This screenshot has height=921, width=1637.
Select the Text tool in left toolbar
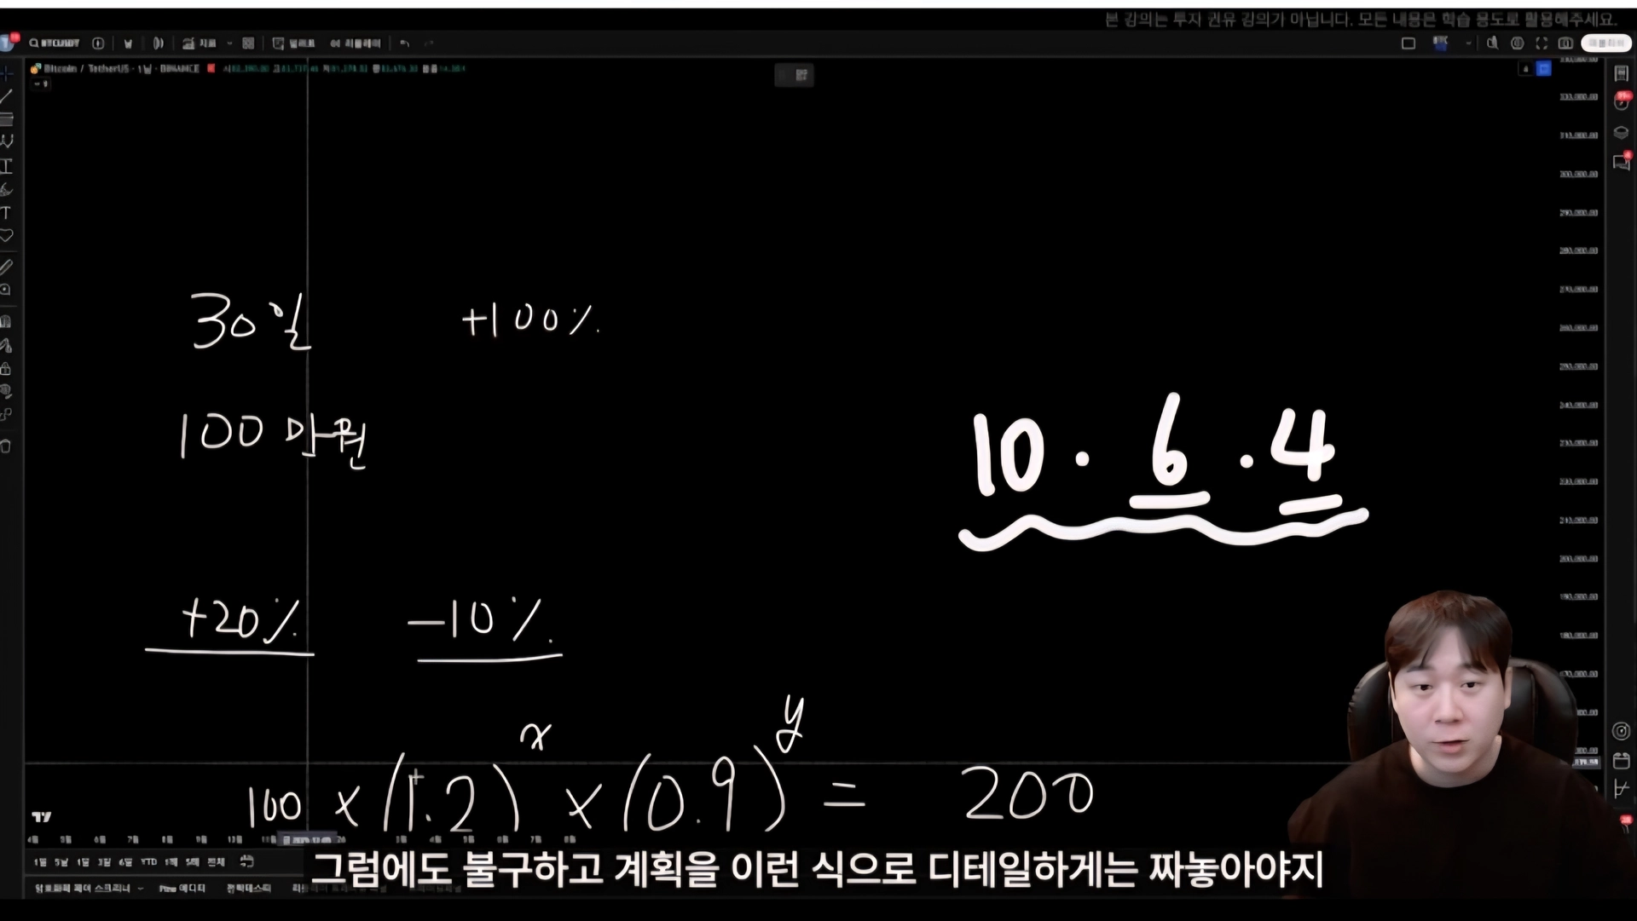coord(6,213)
